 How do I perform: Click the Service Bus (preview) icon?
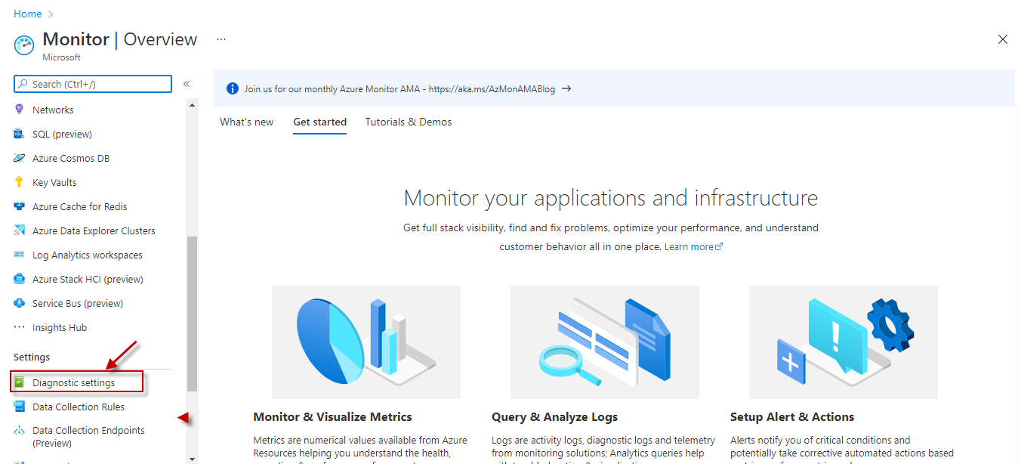click(20, 303)
